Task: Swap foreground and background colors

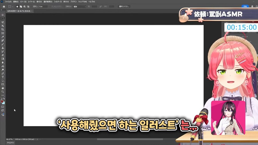Action: pos(4,99)
